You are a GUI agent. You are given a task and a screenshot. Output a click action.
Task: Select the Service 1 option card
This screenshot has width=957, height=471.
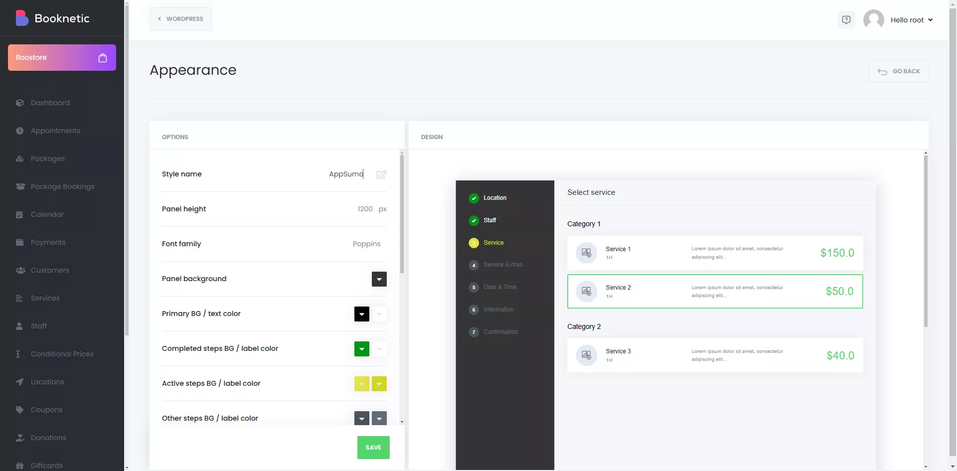pyautogui.click(x=714, y=253)
